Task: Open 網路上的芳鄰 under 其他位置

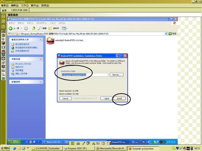Action: (21, 74)
